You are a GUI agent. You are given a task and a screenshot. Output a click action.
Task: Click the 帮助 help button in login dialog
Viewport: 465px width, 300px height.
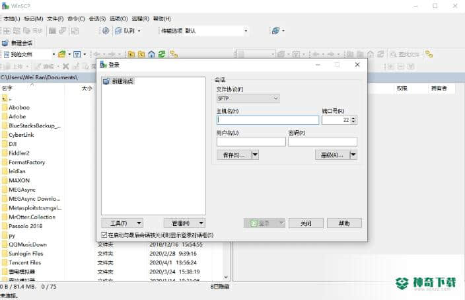pos(344,223)
